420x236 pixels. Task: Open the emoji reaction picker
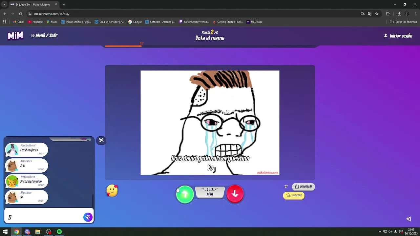pos(112,191)
